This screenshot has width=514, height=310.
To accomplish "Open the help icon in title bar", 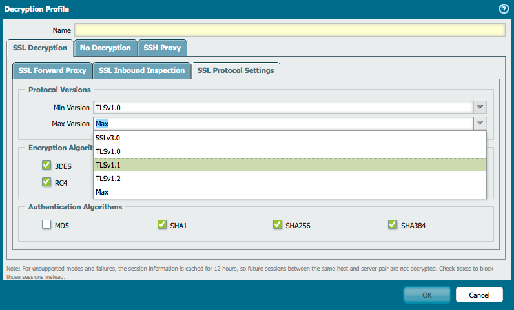I will [x=504, y=9].
